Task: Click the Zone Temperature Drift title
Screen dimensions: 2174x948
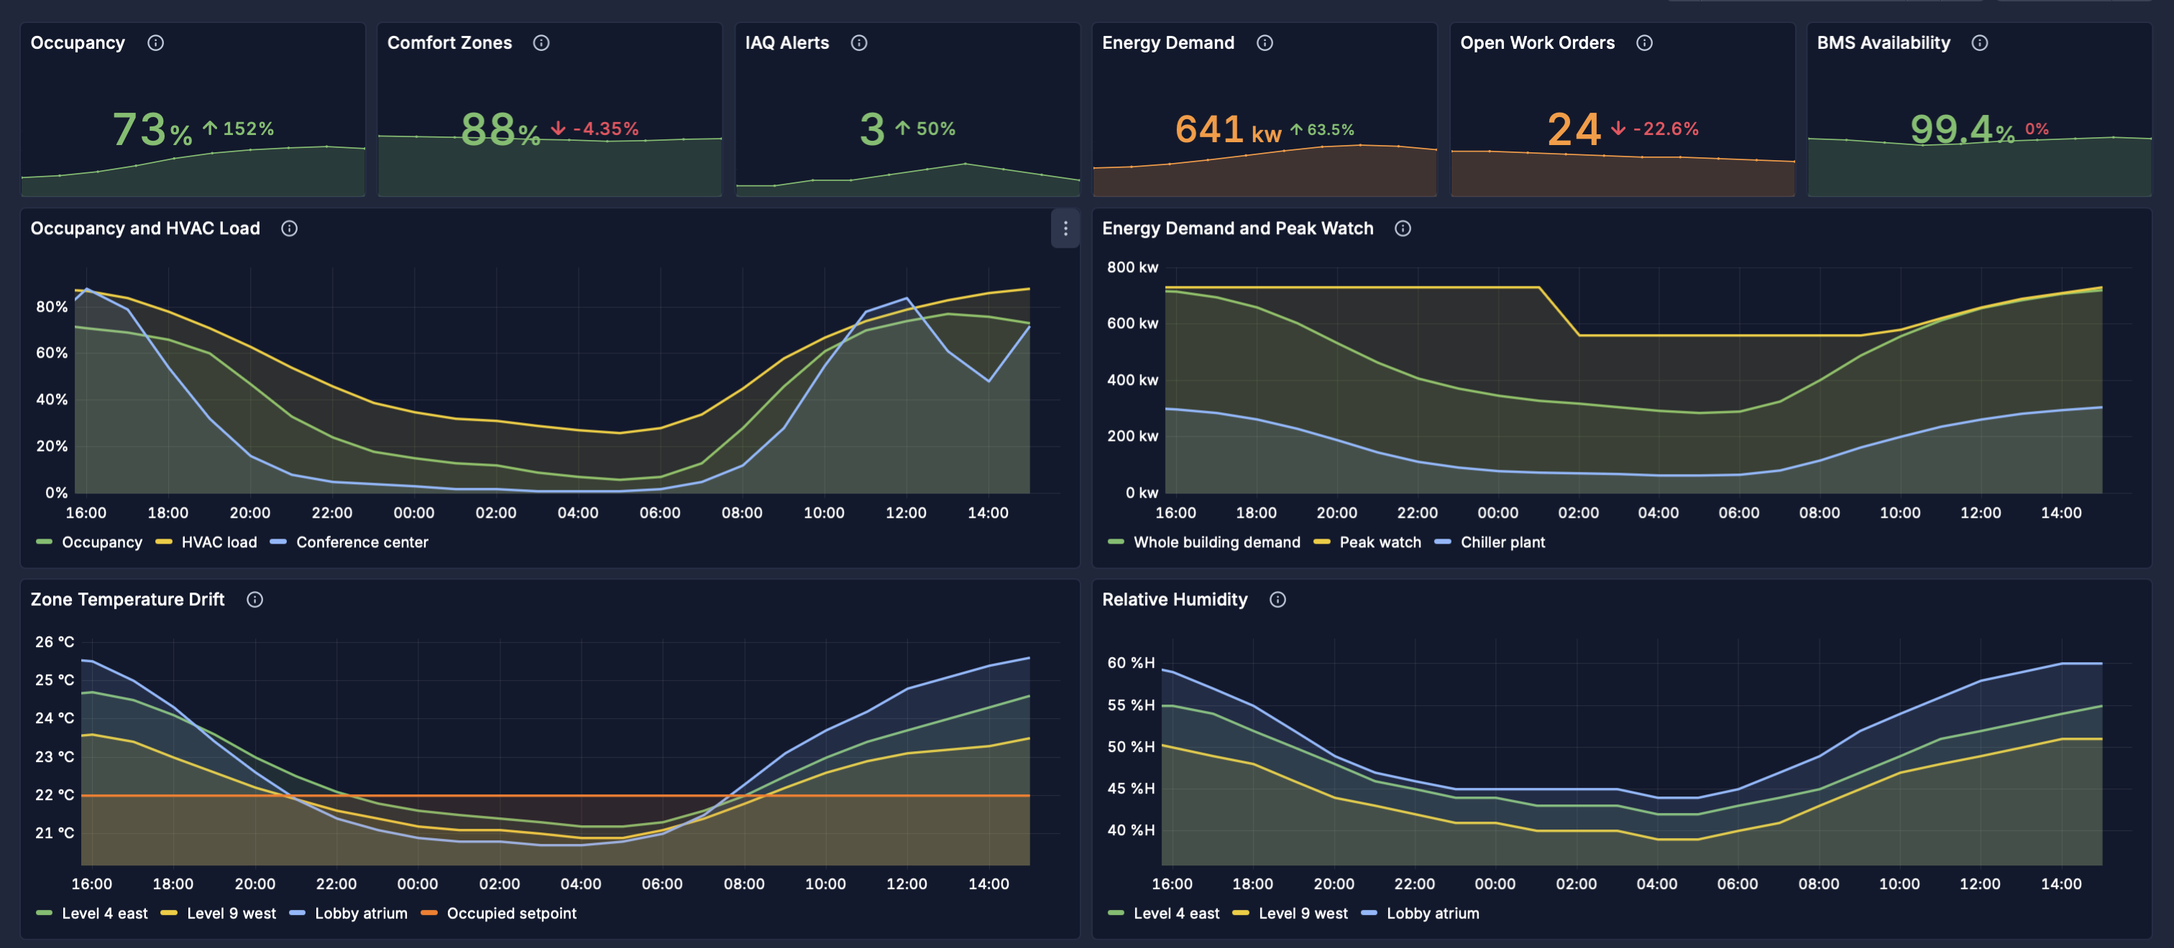Action: click(x=127, y=600)
